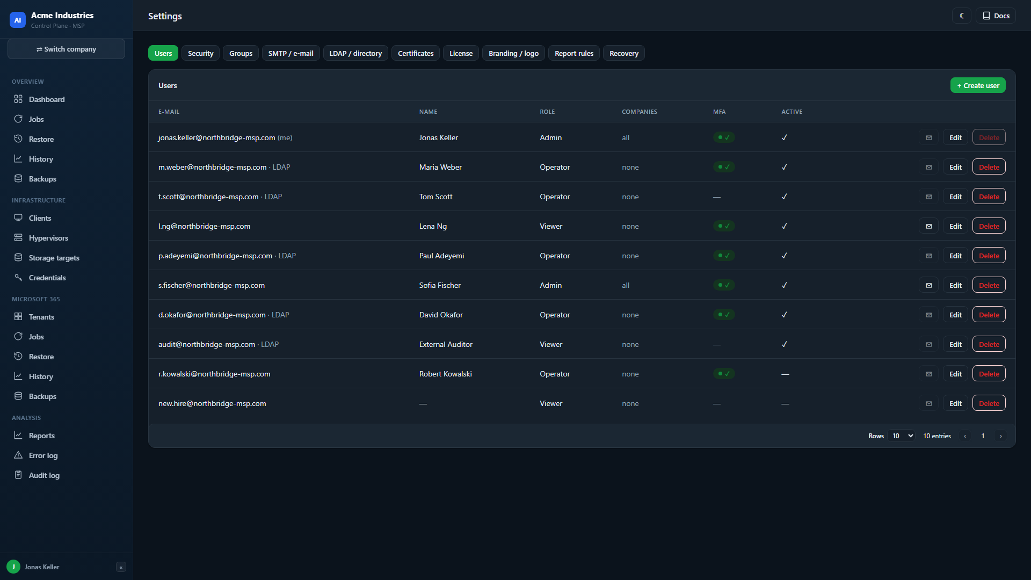Click the Switch company selector
The width and height of the screenshot is (1031, 580).
pyautogui.click(x=66, y=49)
